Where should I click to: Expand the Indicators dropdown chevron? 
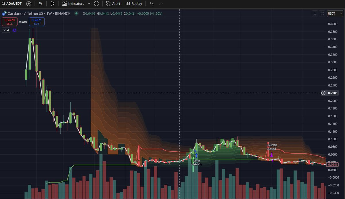click(89, 3)
